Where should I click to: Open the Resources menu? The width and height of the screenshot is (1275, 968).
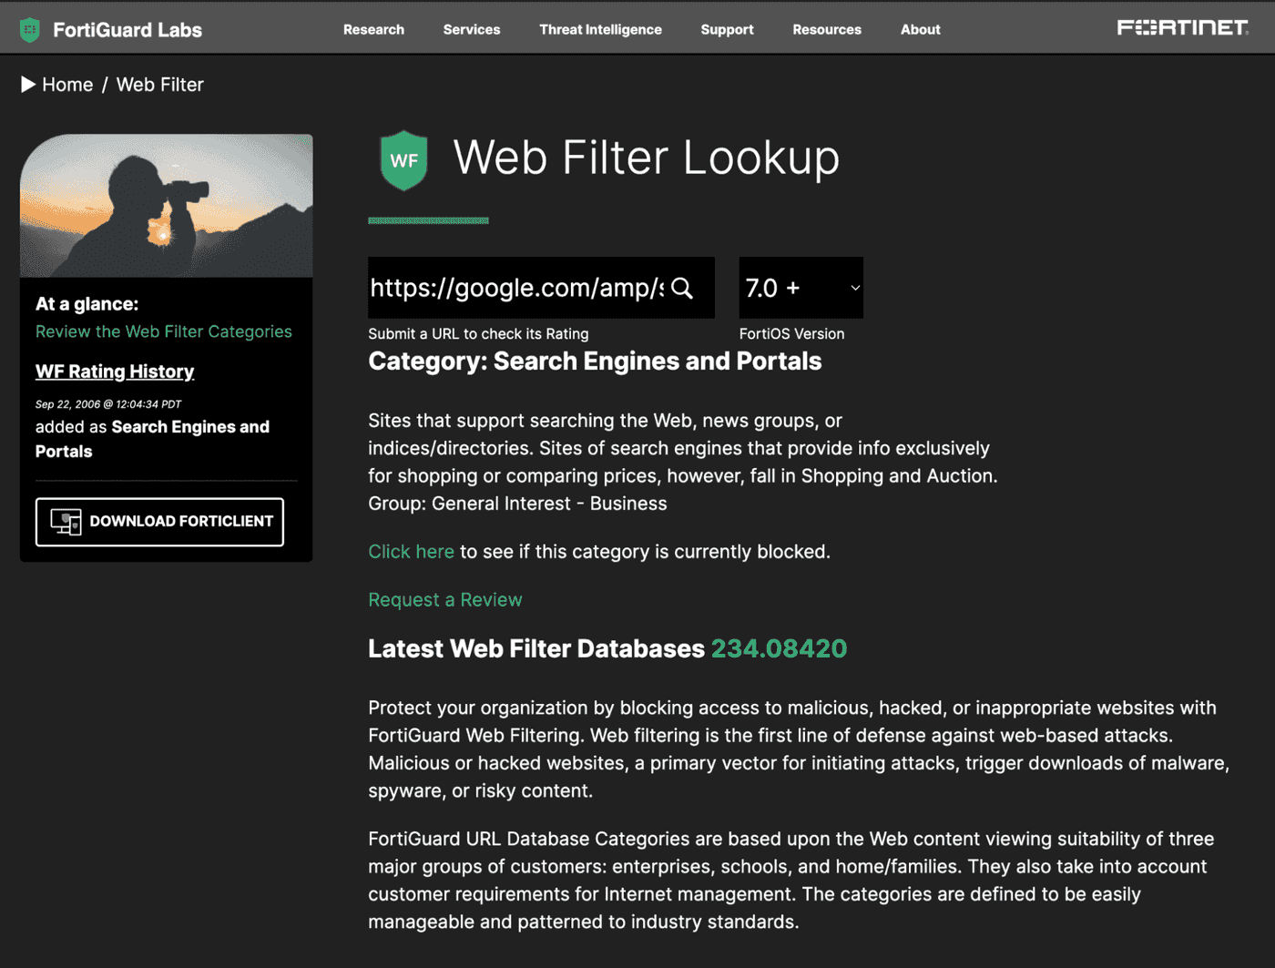[827, 29]
